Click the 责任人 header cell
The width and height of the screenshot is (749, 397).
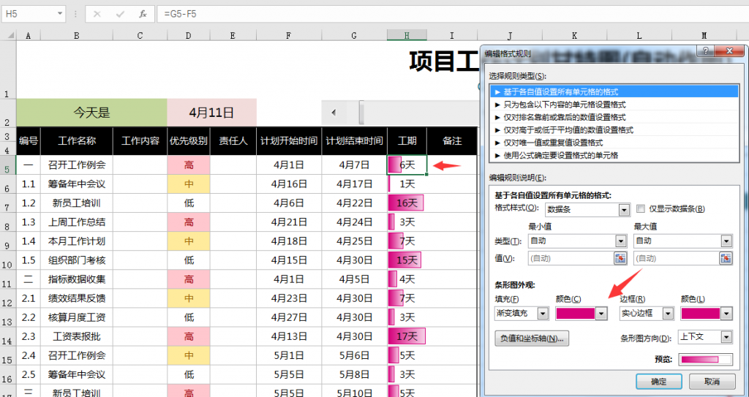point(233,141)
